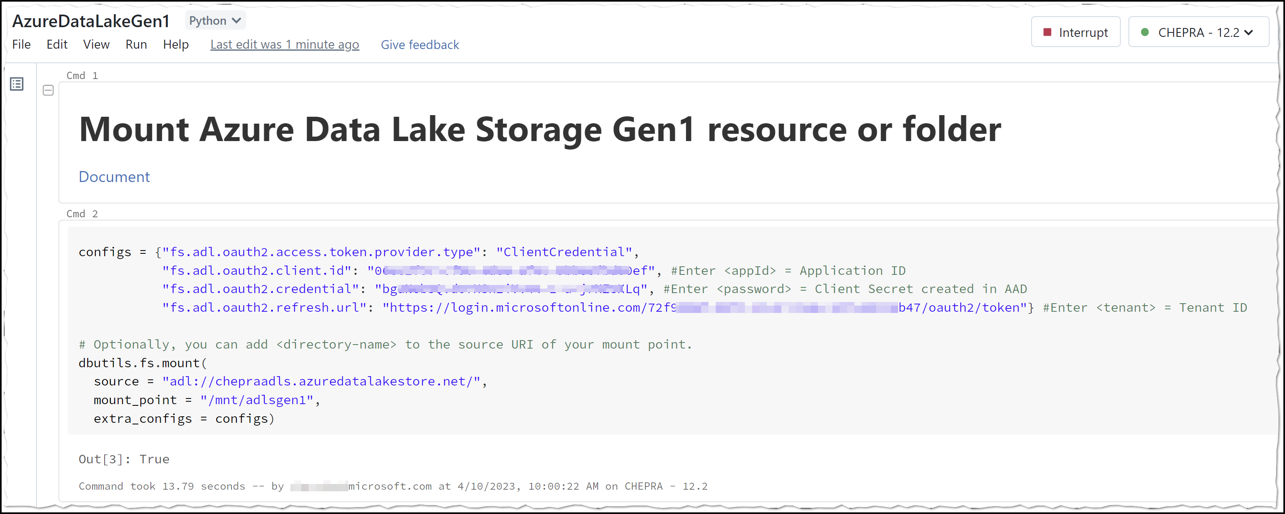Click the Give feedback link
Screen dimensions: 1285x514
(x=420, y=44)
